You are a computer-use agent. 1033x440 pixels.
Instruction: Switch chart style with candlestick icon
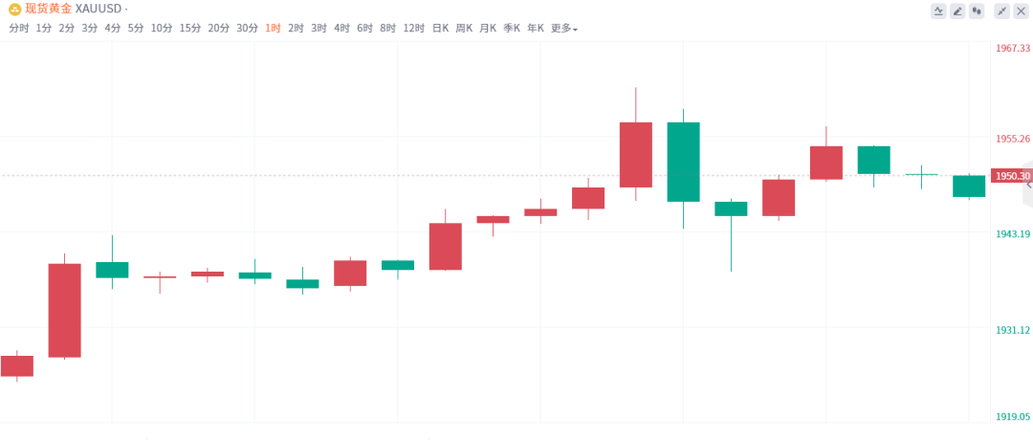[x=977, y=11]
